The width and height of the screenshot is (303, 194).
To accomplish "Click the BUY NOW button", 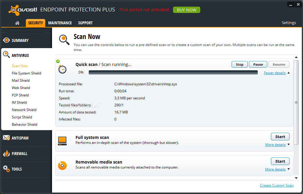I will [187, 10].
